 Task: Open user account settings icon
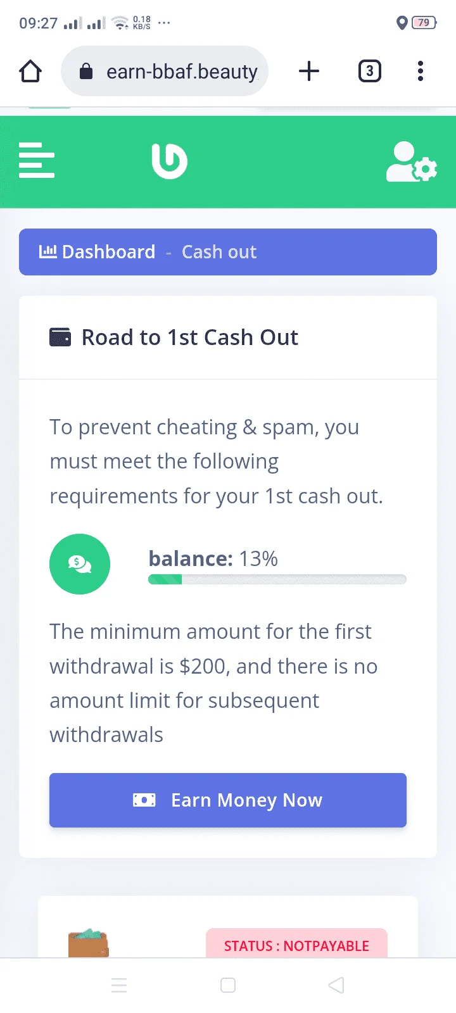coord(412,162)
